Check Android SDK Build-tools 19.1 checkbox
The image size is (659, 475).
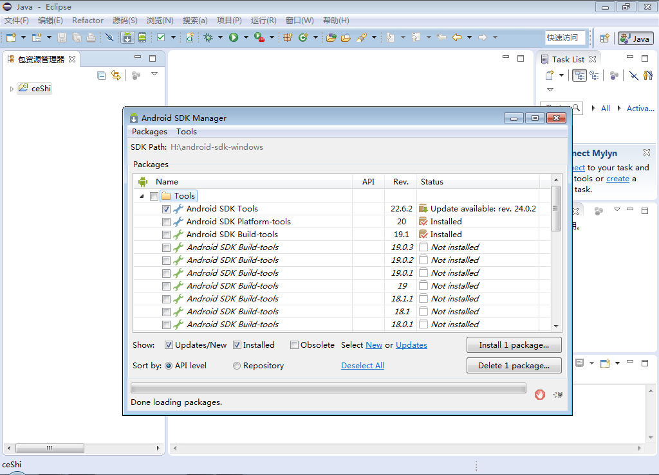167,235
